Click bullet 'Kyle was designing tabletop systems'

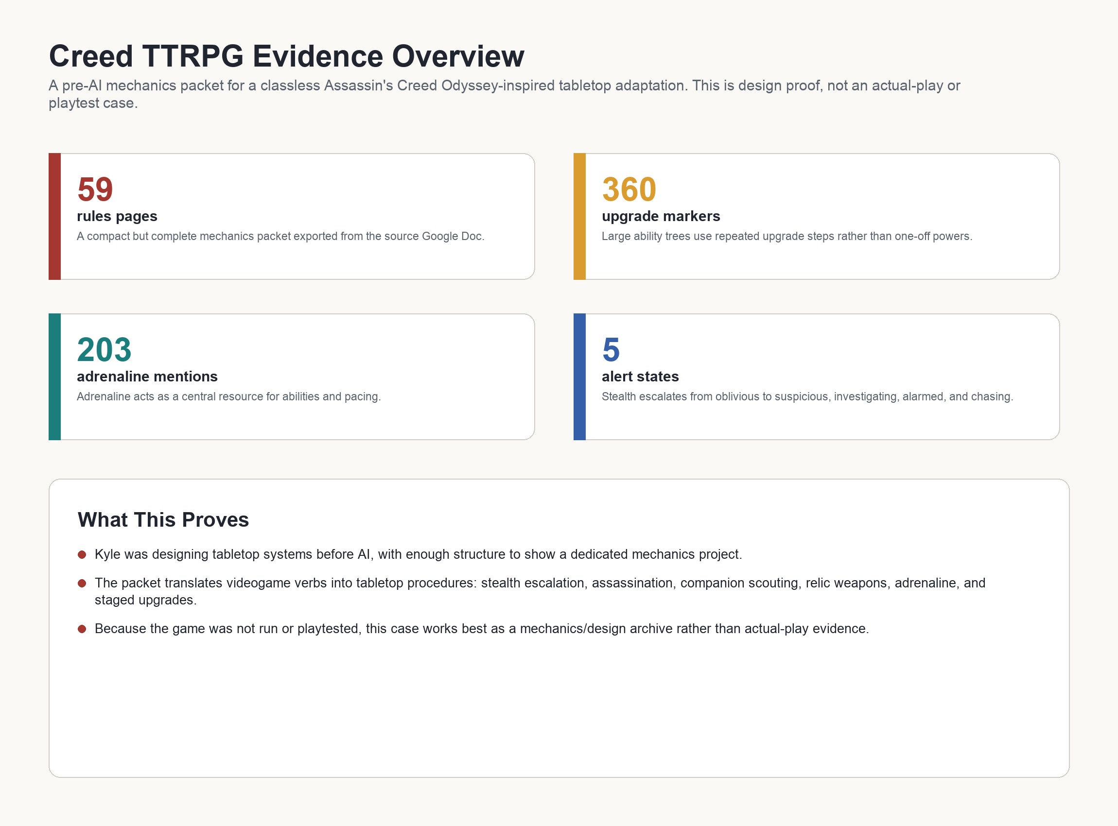point(418,554)
